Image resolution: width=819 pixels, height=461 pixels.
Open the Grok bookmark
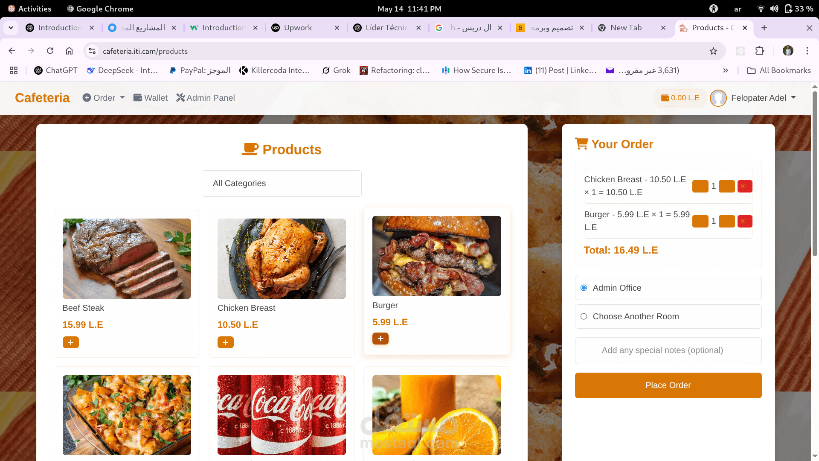[x=336, y=70]
